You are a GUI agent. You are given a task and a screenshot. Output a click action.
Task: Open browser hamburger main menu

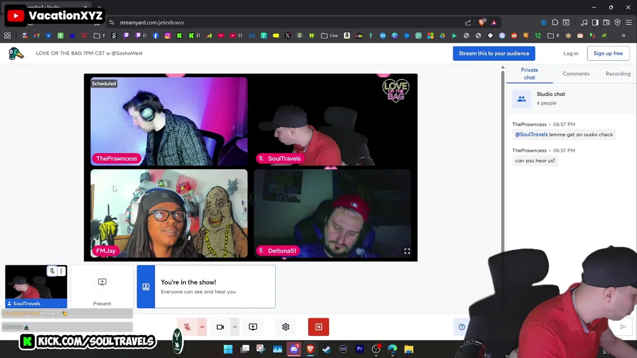pos(629,22)
